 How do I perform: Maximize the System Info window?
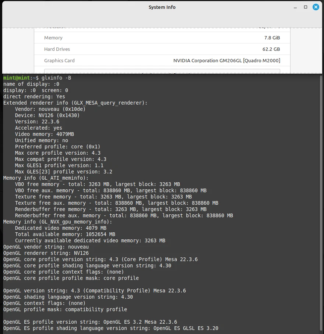point(305,7)
